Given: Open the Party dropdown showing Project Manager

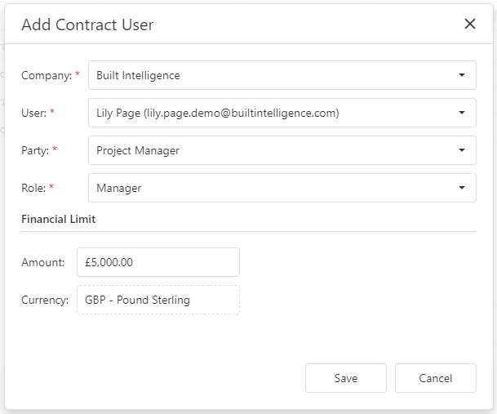Looking at the screenshot, I should (x=282, y=150).
